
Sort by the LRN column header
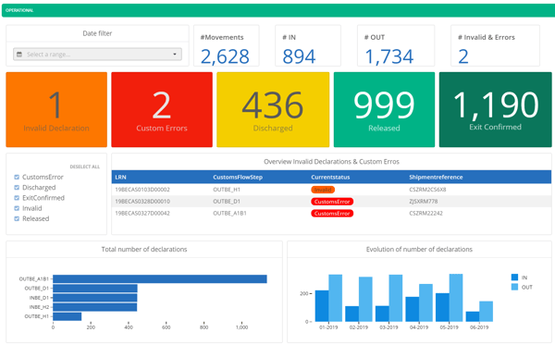pos(120,178)
